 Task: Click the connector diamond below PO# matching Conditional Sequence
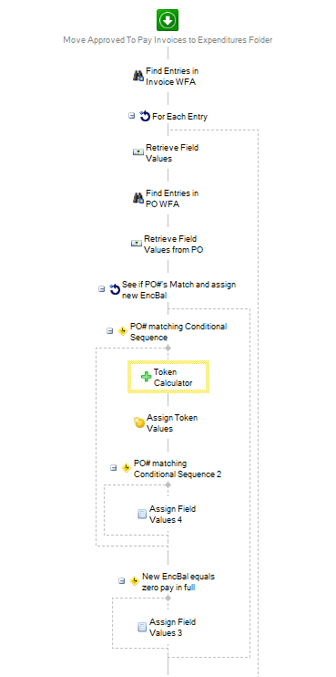pos(168,348)
